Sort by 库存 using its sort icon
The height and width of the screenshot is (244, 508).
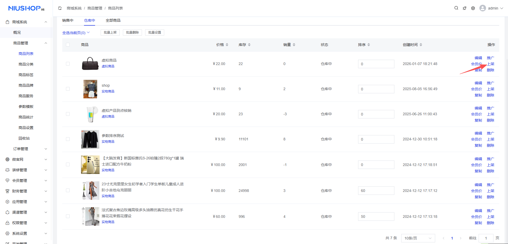[x=249, y=45]
